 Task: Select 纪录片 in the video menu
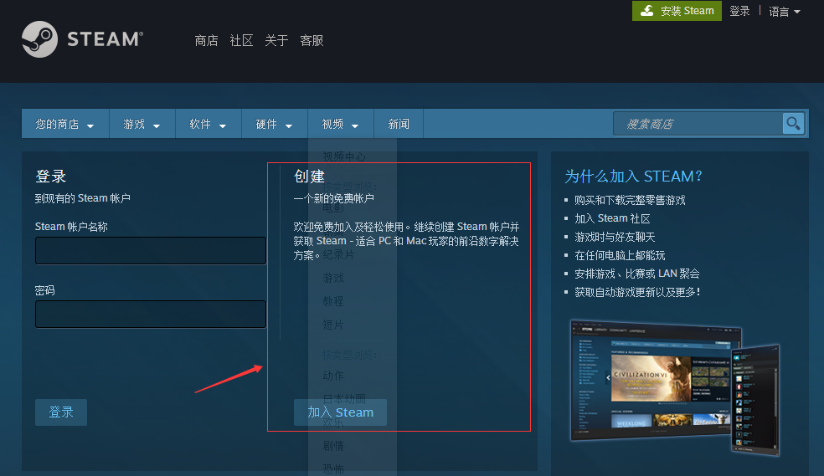point(338,254)
